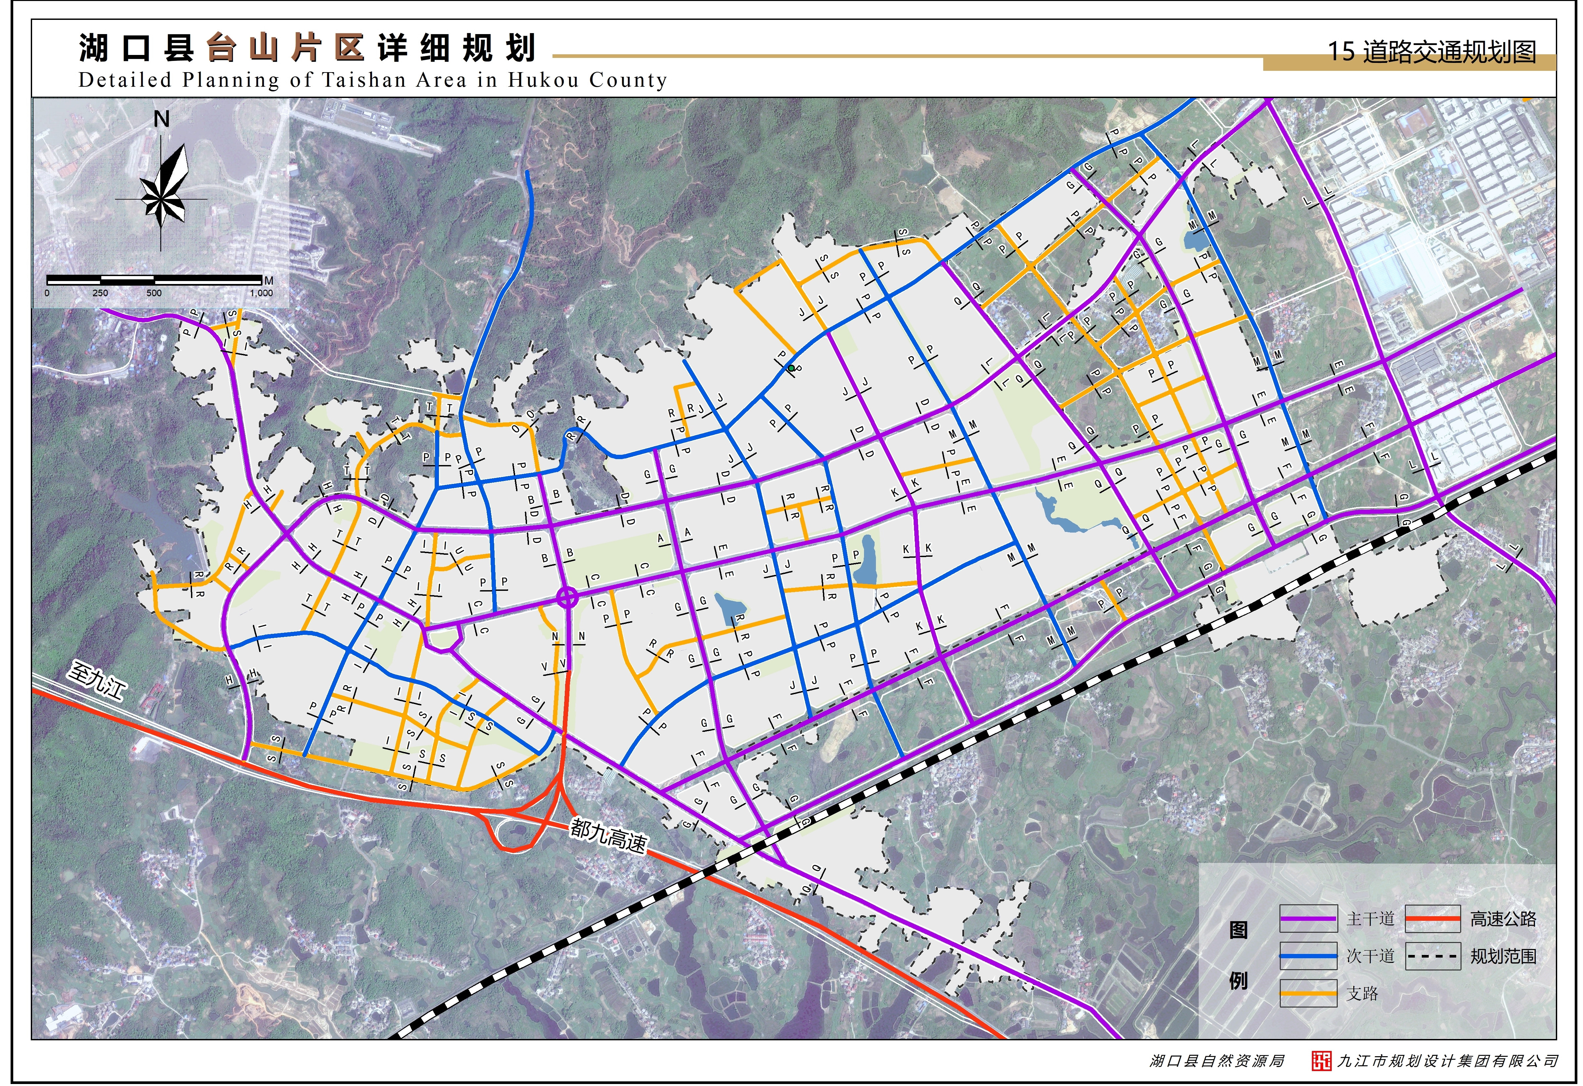Click the small green dot on the blue road
The width and height of the screenshot is (1583, 1086).
(791, 368)
